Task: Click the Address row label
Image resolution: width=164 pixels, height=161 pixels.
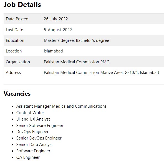Action: coord(13,73)
